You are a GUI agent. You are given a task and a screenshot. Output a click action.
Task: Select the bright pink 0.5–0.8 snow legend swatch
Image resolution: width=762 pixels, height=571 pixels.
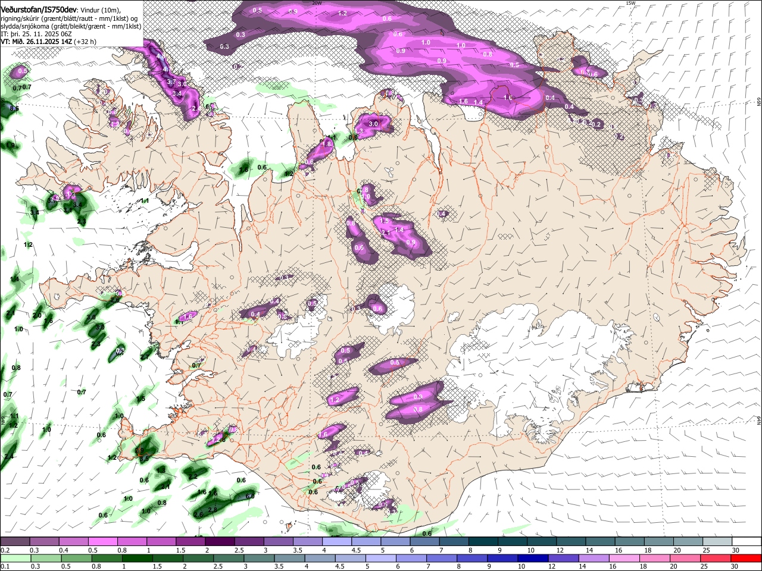102,541
